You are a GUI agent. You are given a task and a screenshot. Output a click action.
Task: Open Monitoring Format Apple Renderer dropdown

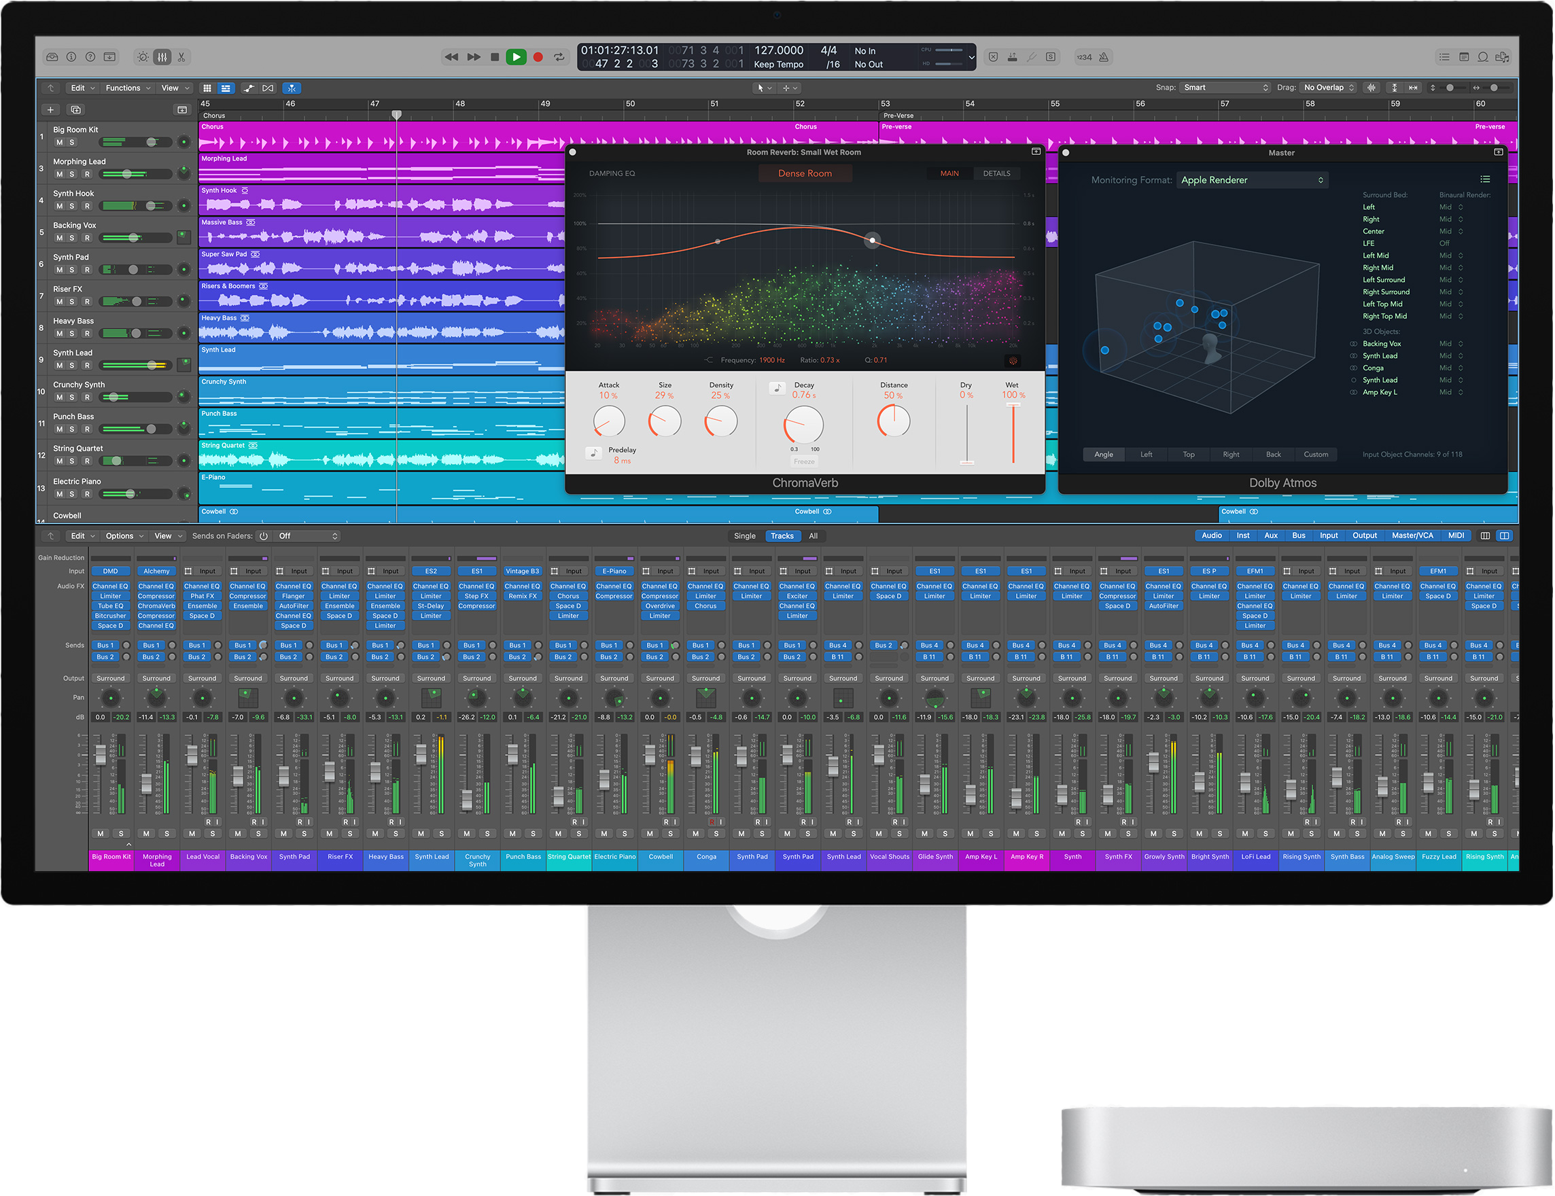(1253, 180)
